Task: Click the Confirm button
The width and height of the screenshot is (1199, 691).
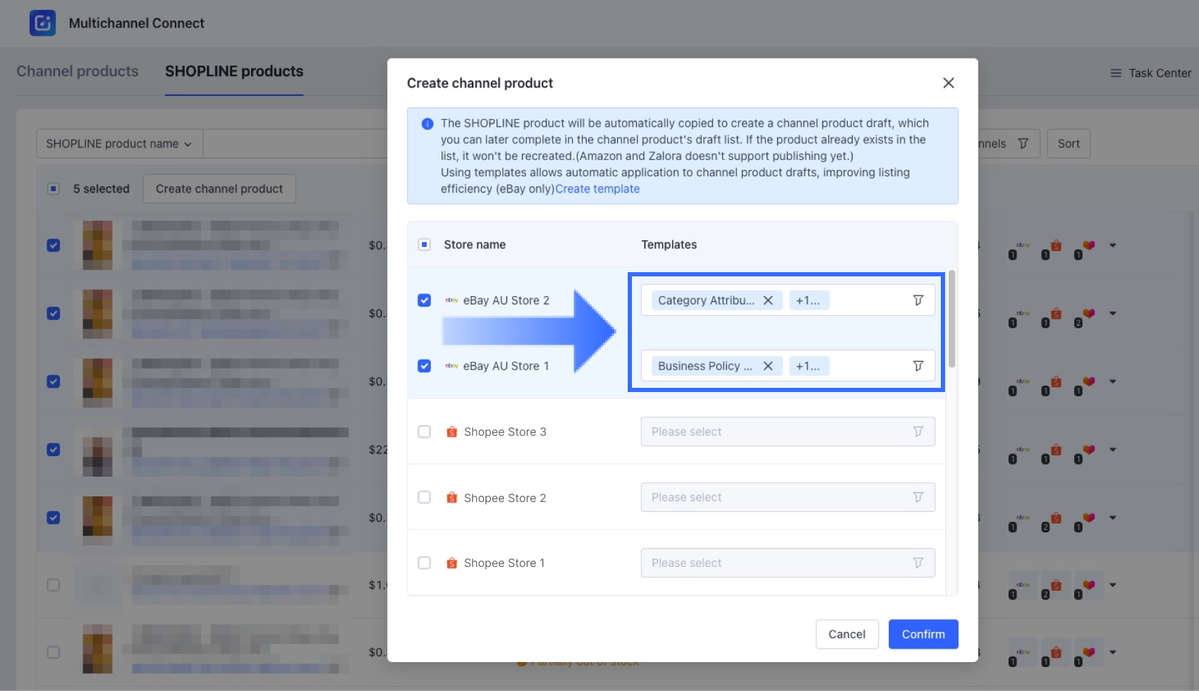Action: (923, 634)
